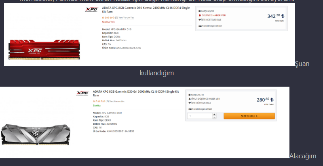Click Yeni Yorum Yaz for Gammix D30
This screenshot has width=323, height=166.
pyautogui.click(x=117, y=101)
